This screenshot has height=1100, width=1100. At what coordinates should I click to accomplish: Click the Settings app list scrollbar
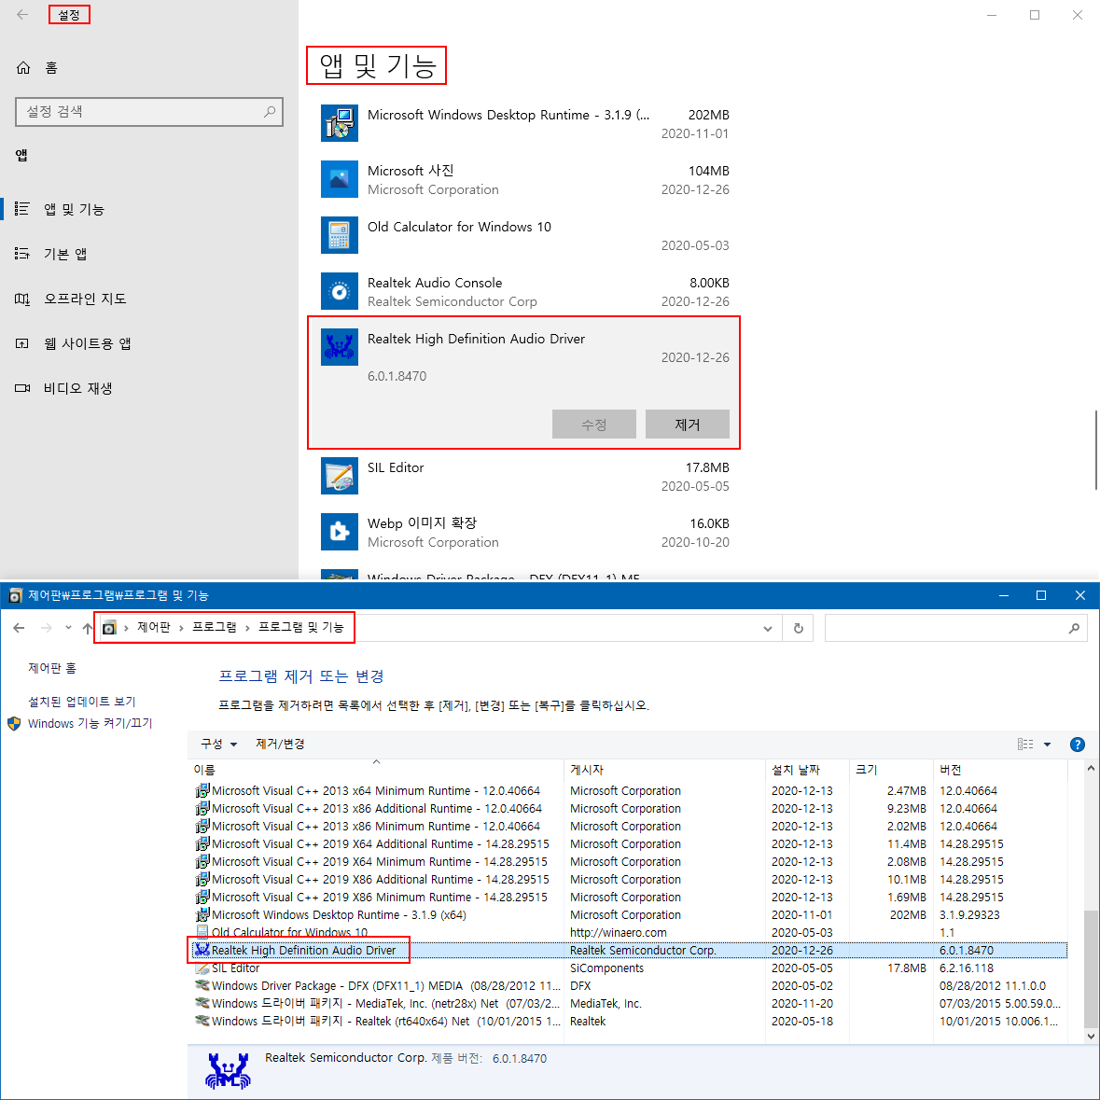(x=1095, y=450)
